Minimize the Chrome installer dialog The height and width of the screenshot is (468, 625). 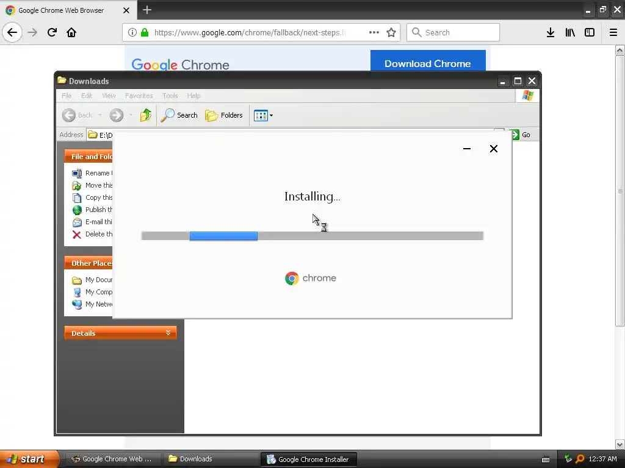point(467,149)
